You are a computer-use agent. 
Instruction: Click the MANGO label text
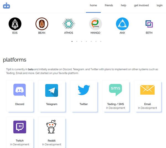[95, 33]
